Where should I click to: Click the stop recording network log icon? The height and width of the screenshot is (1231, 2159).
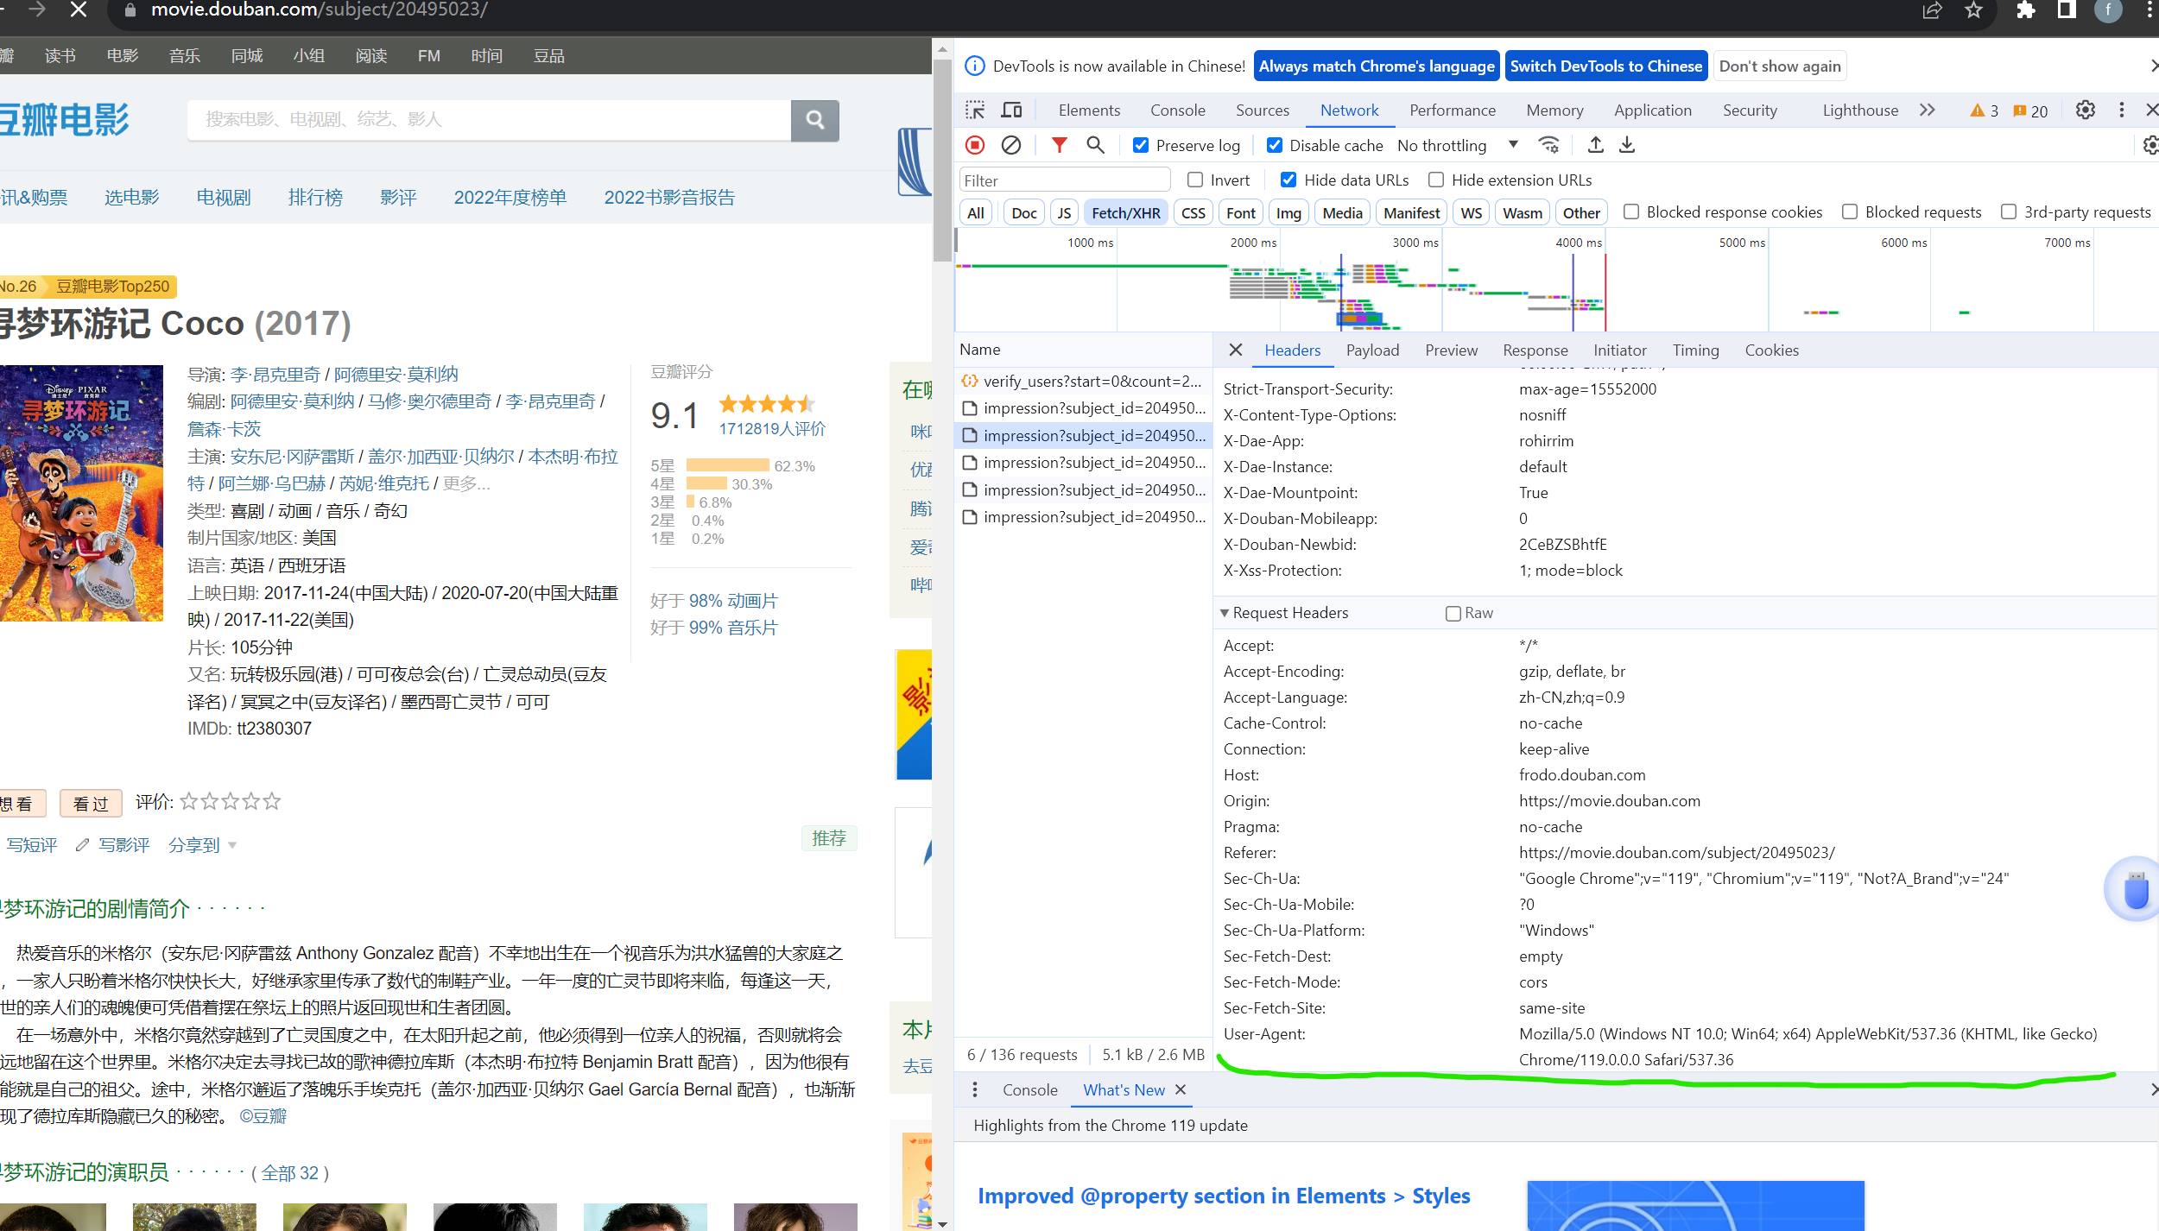(x=975, y=145)
